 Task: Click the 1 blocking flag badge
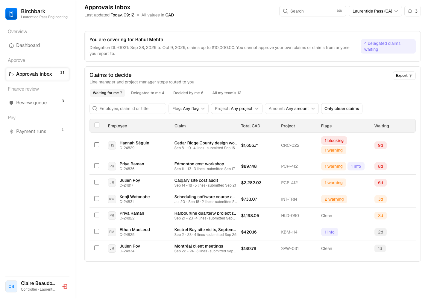click(x=334, y=141)
